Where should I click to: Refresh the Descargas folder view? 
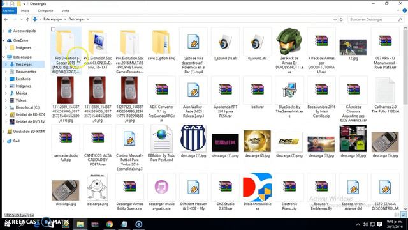click(341, 20)
